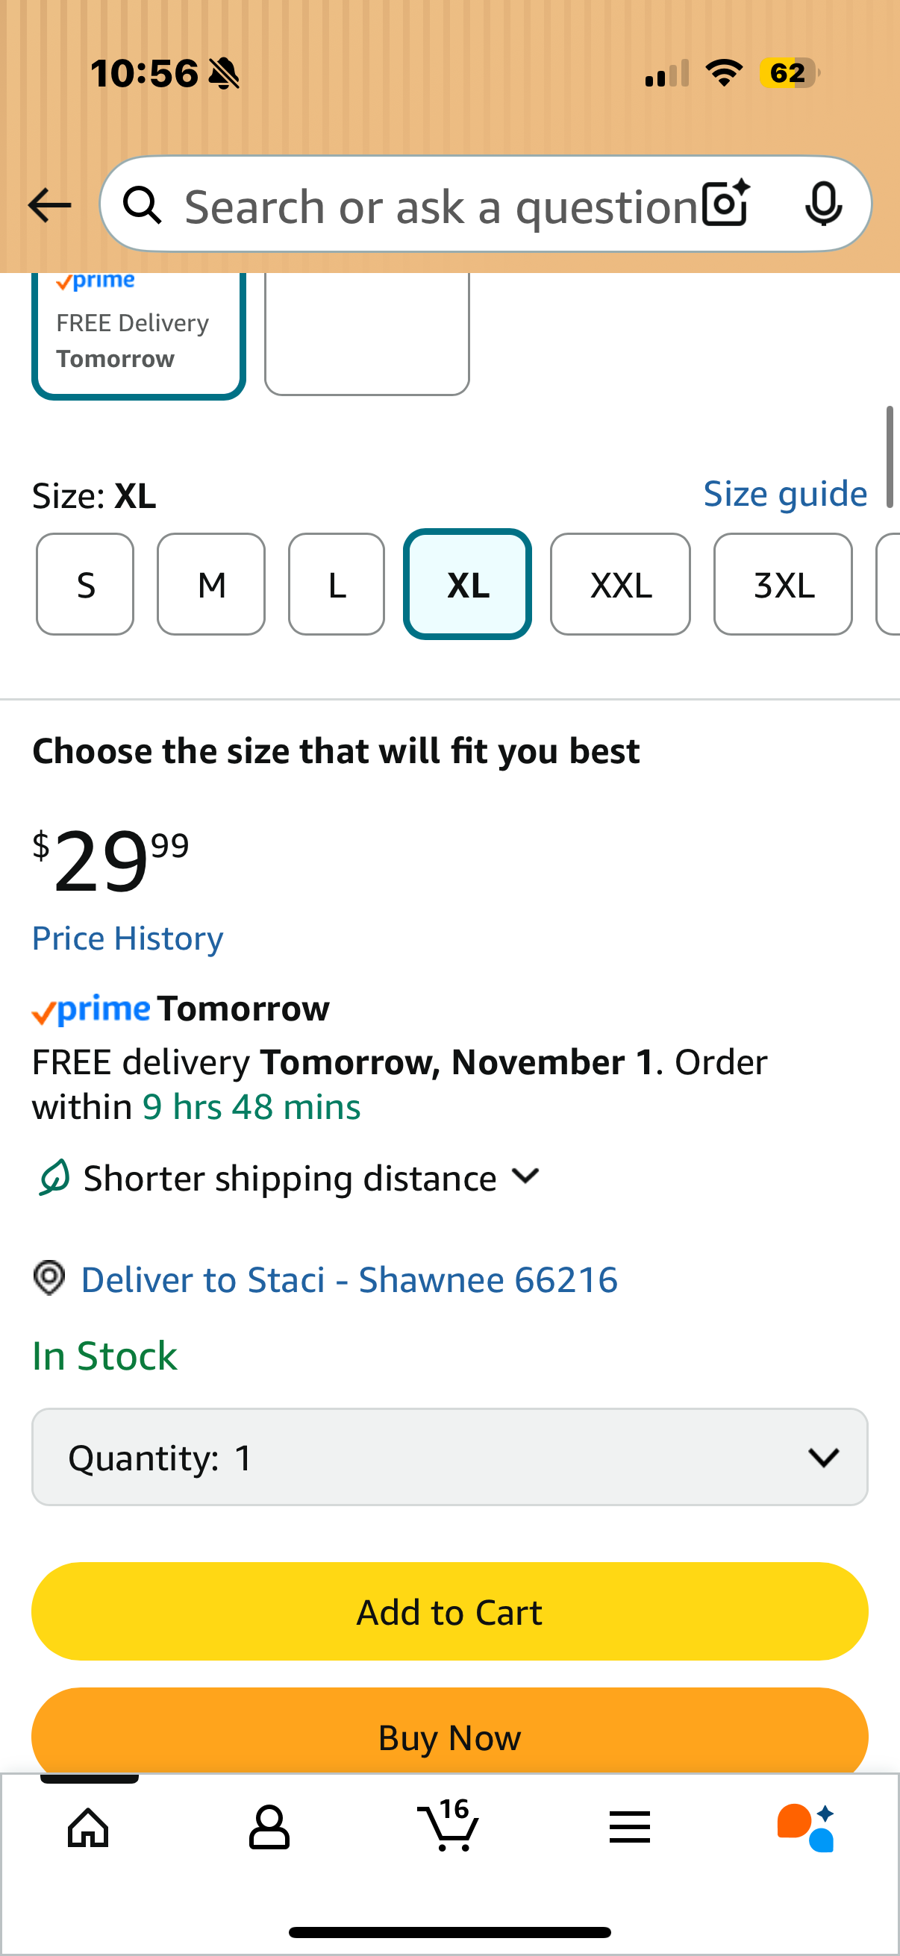Open the account profile icon
The image size is (900, 1956).
[269, 1827]
